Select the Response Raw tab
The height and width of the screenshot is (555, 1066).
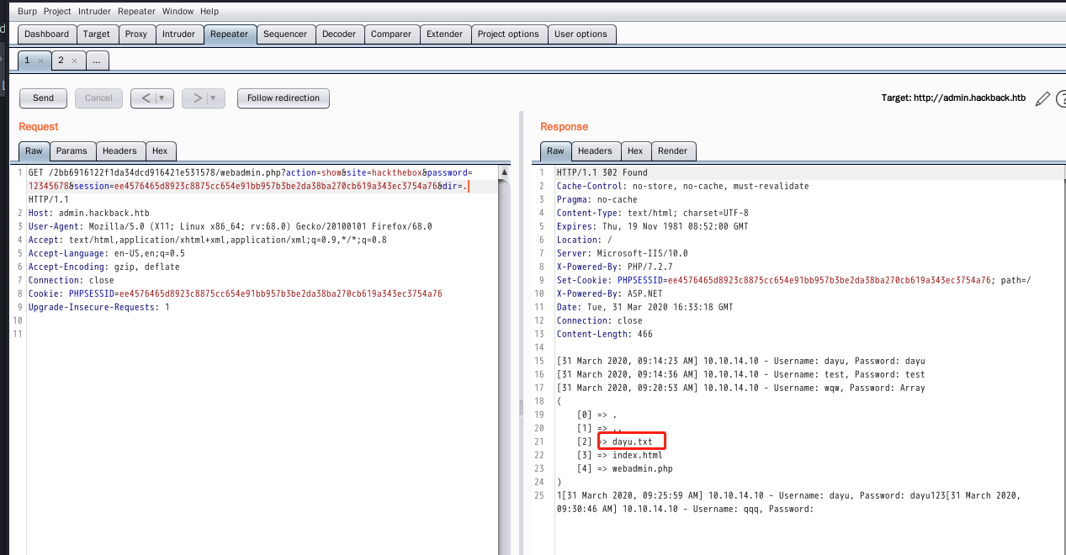555,151
